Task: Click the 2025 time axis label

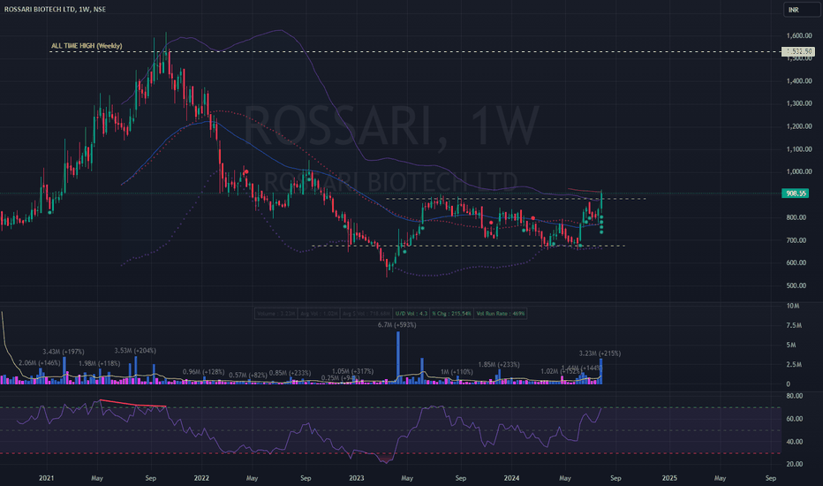Action: coord(669,478)
